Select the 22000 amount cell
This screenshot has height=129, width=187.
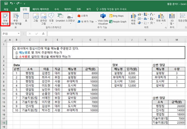point(177,122)
